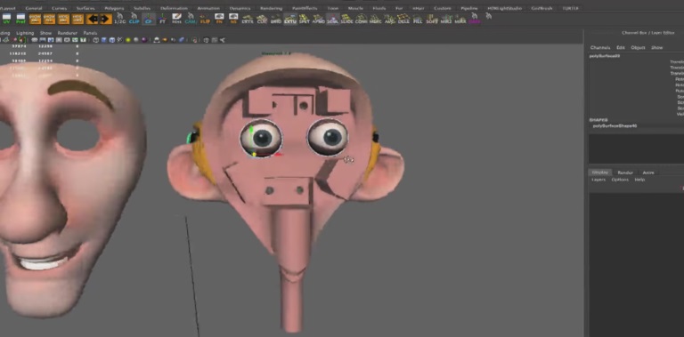Switch to the Display layer tab
This screenshot has width=684, height=337.
pos(599,173)
